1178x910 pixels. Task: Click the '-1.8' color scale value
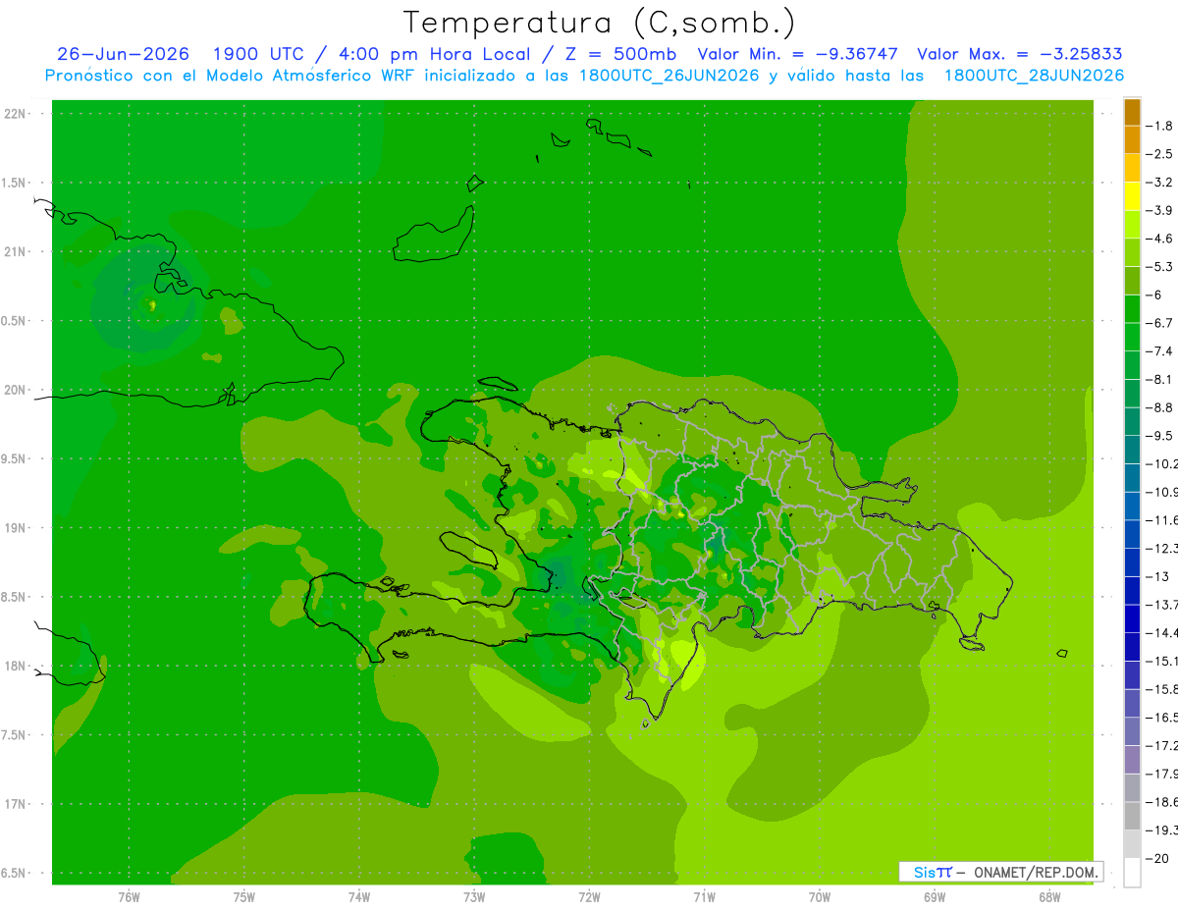coord(1159,126)
